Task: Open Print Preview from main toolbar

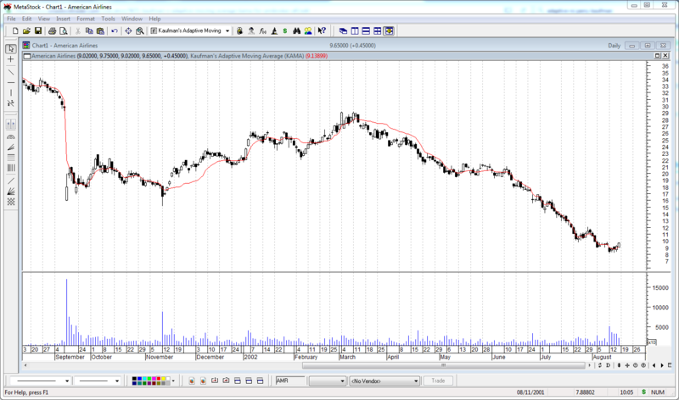Action: 64,31
